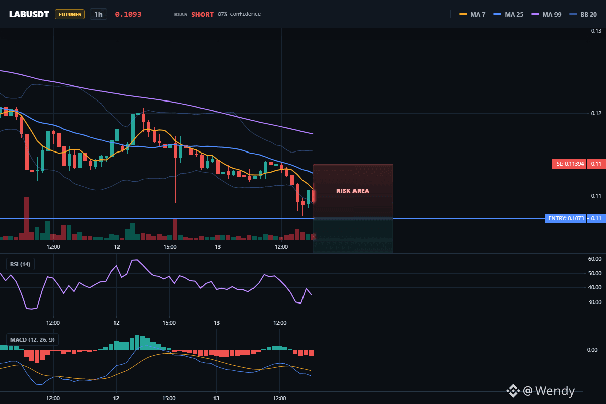Click the LABUSDT symbol name
The image size is (606, 404).
(x=29, y=14)
